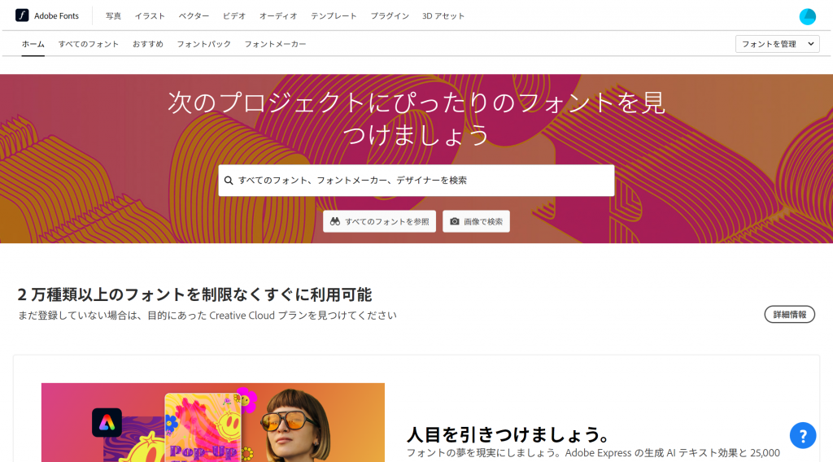Click the 2 万種類以上のフォント heading text
This screenshot has width=833, height=462.
(x=194, y=294)
